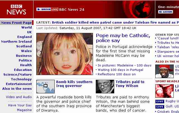Open the World section
179x113 pixels.
click(27, 27)
